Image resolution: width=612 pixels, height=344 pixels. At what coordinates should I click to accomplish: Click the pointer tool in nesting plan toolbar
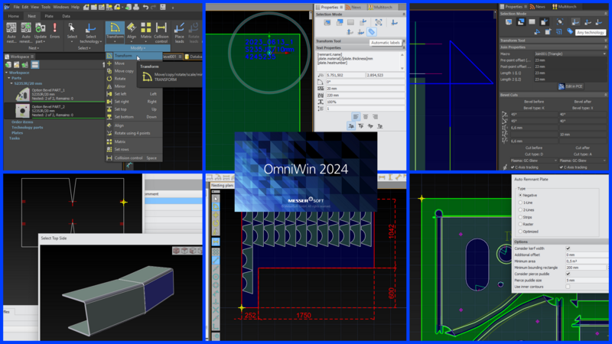(x=216, y=199)
